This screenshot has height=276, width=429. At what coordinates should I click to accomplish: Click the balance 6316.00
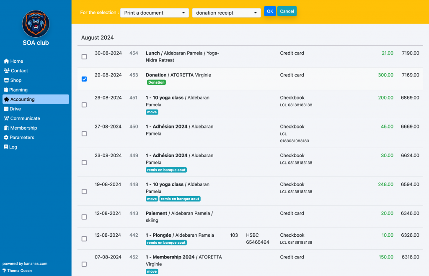411,257
